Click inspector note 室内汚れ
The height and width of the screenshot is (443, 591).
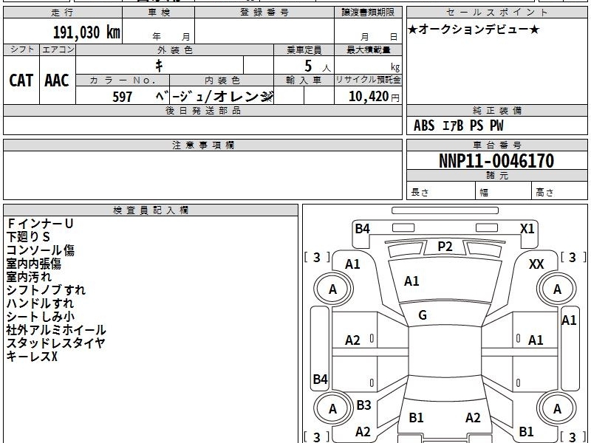coord(29,277)
